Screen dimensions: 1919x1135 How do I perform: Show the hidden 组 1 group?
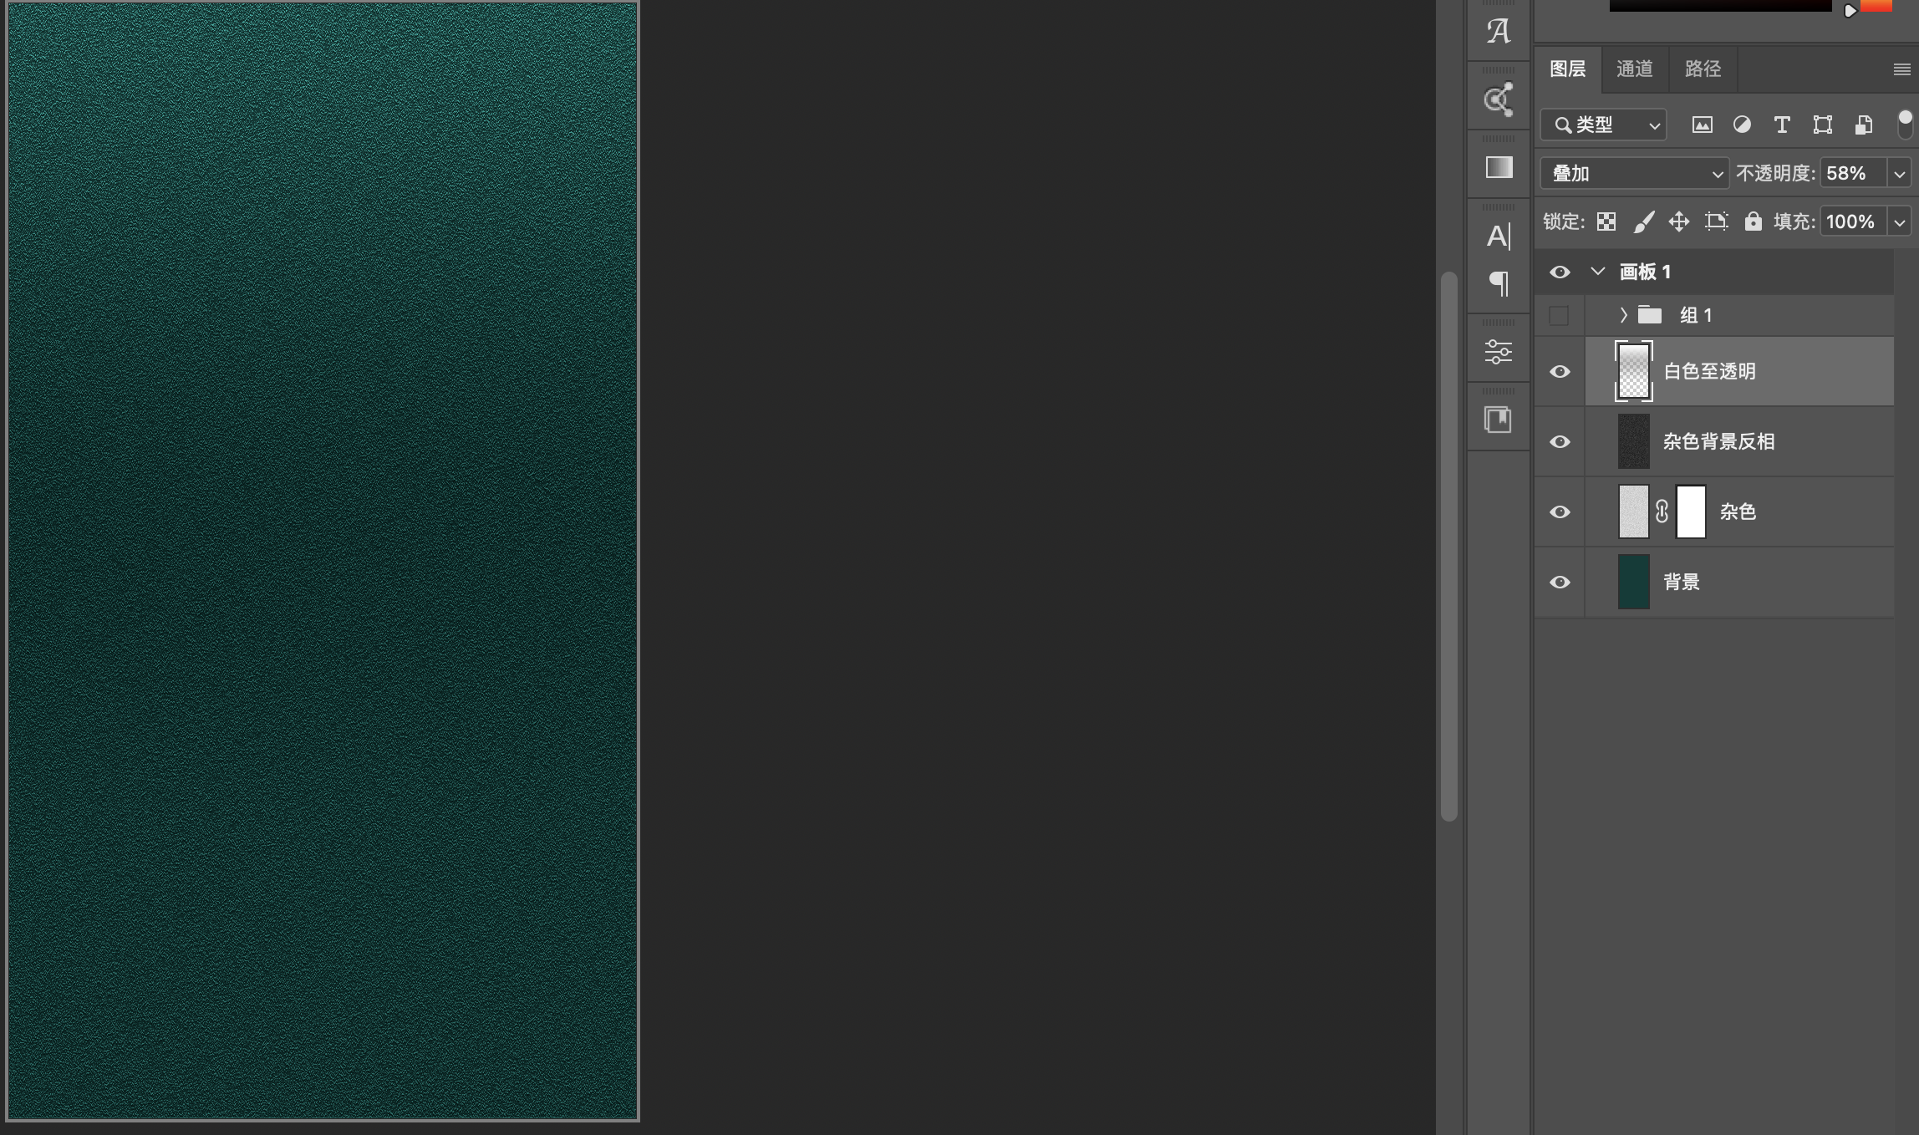coord(1560,315)
